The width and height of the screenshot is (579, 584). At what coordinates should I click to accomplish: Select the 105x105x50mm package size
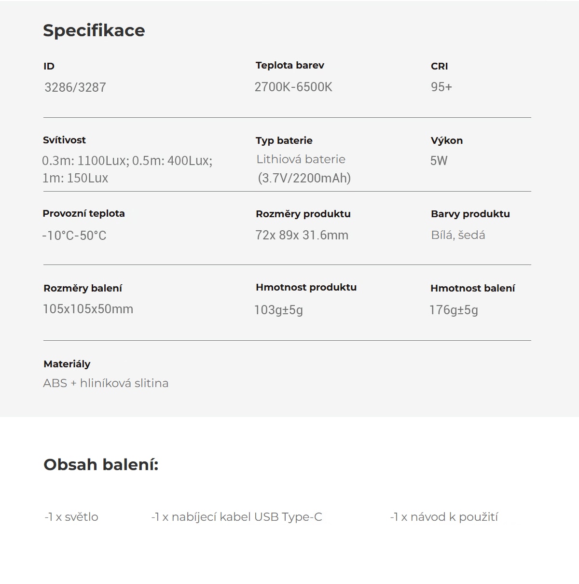point(88,309)
